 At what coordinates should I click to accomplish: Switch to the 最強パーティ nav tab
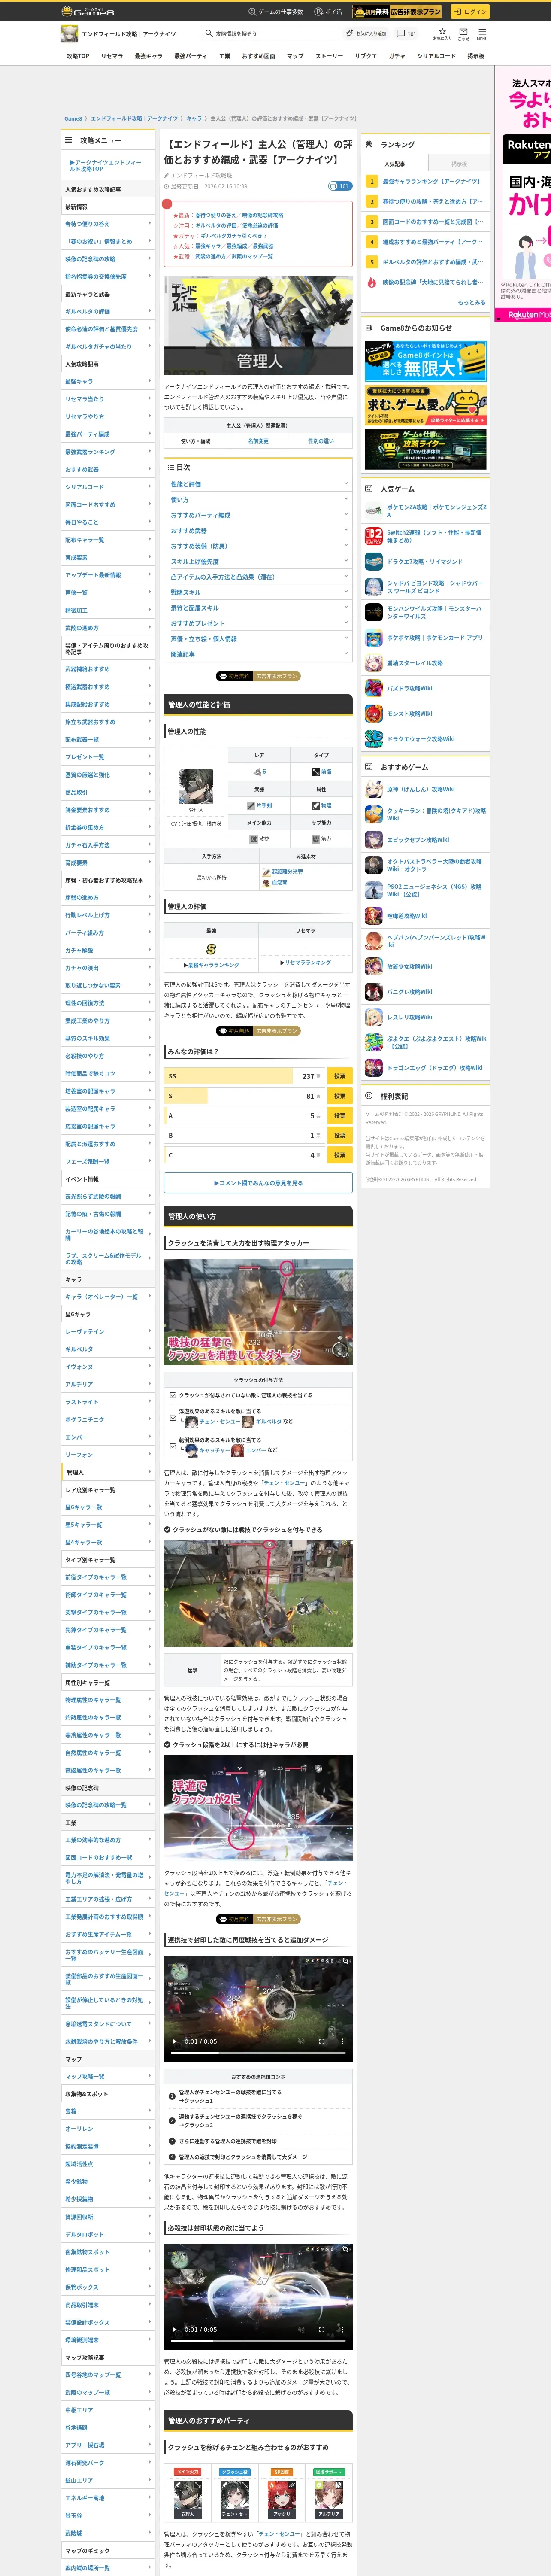(190, 56)
